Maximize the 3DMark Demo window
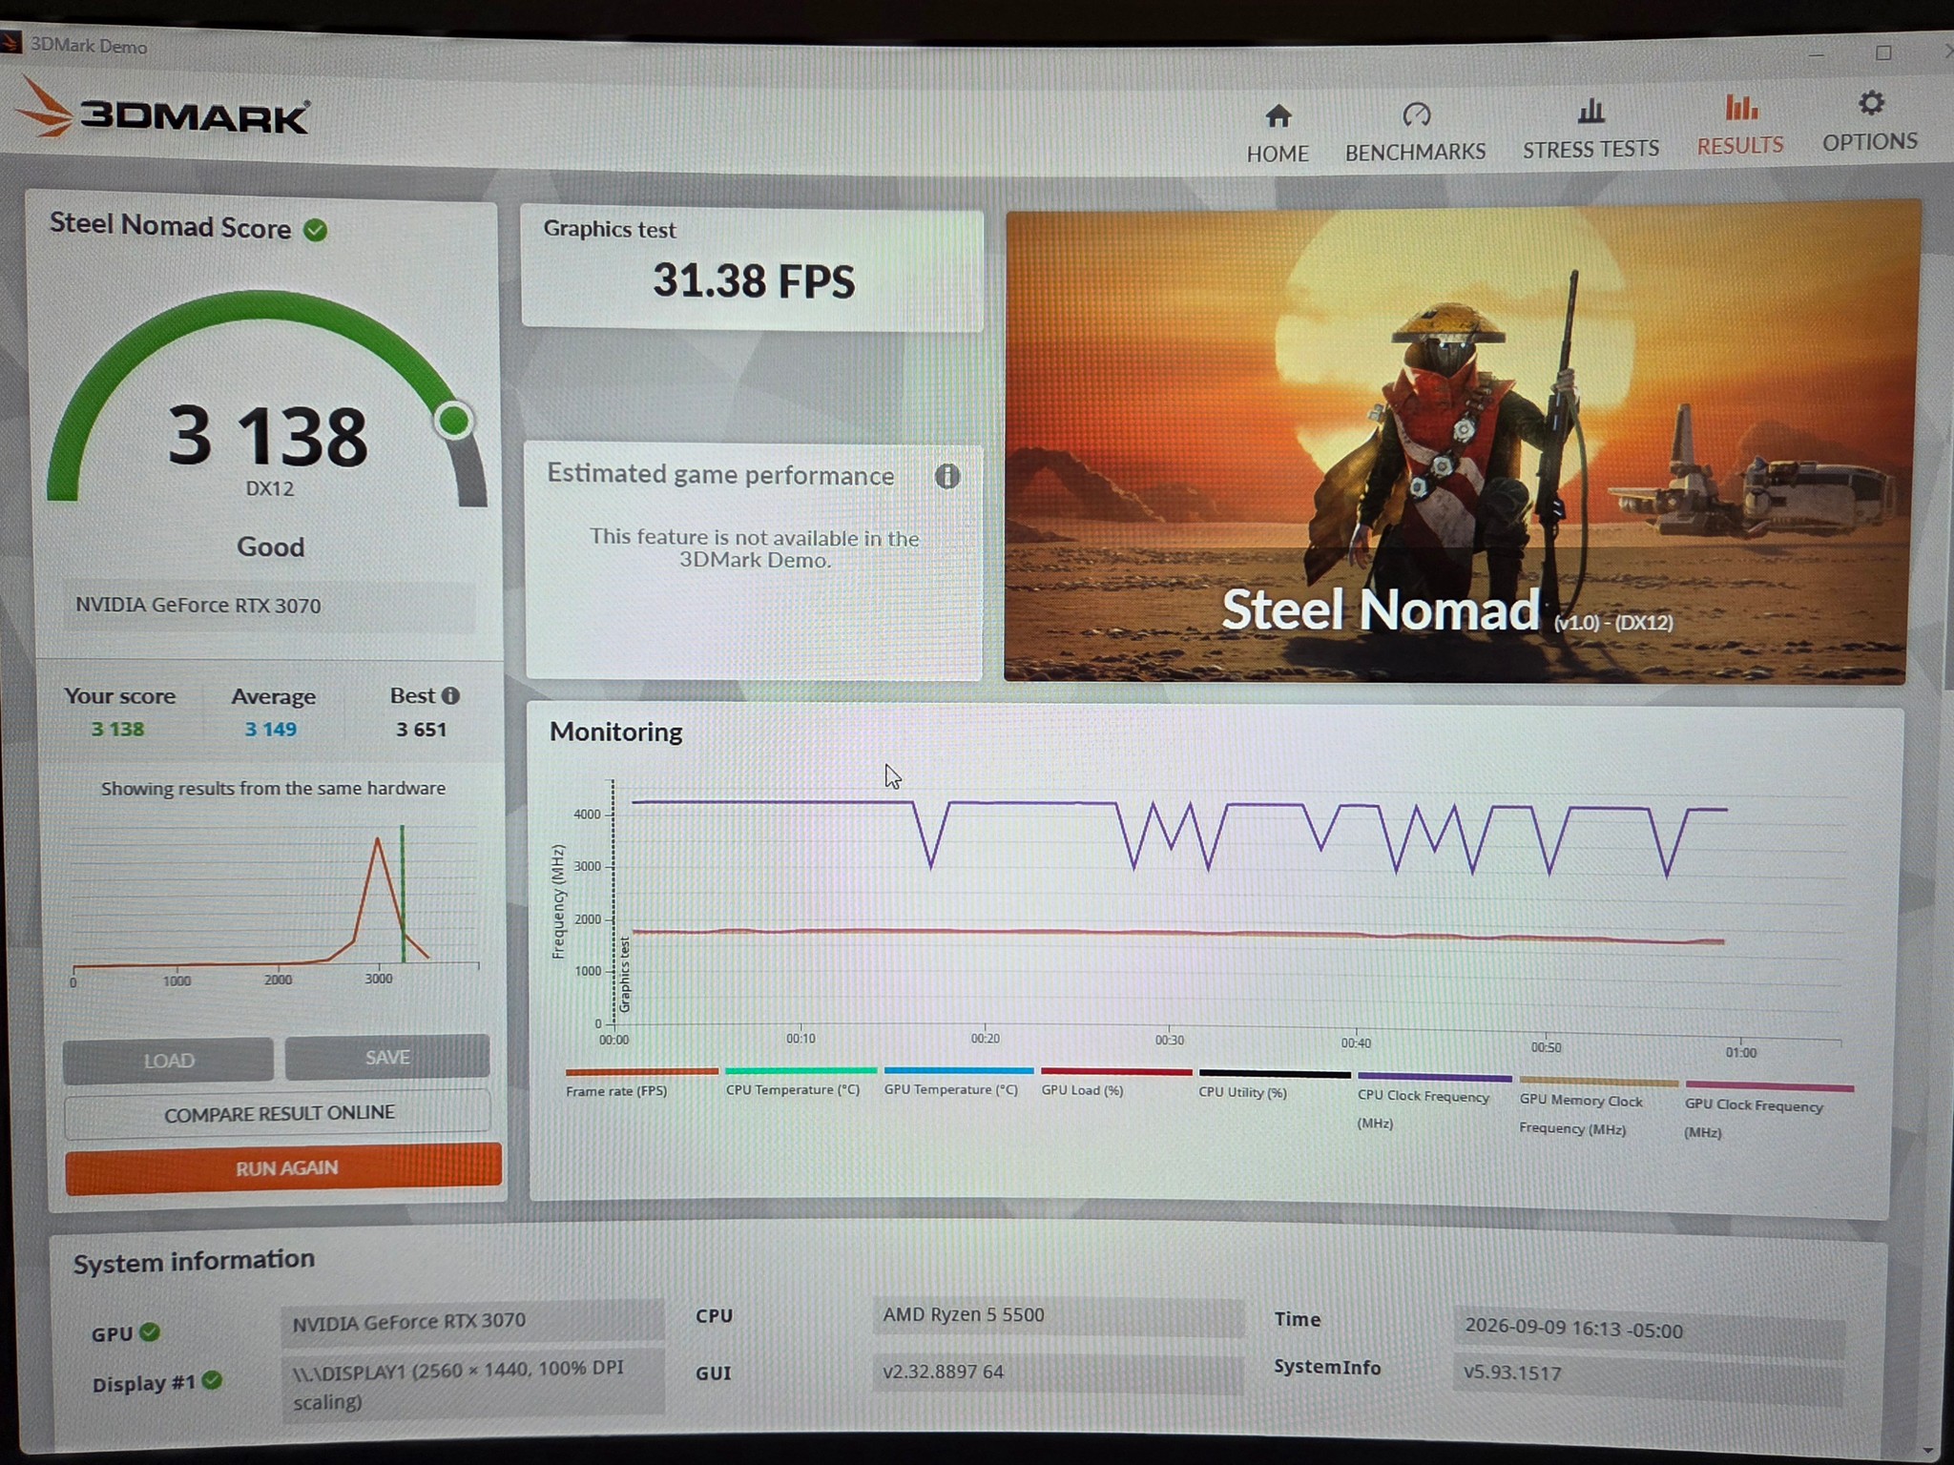Screen dimensions: 1954x1465 (1883, 53)
